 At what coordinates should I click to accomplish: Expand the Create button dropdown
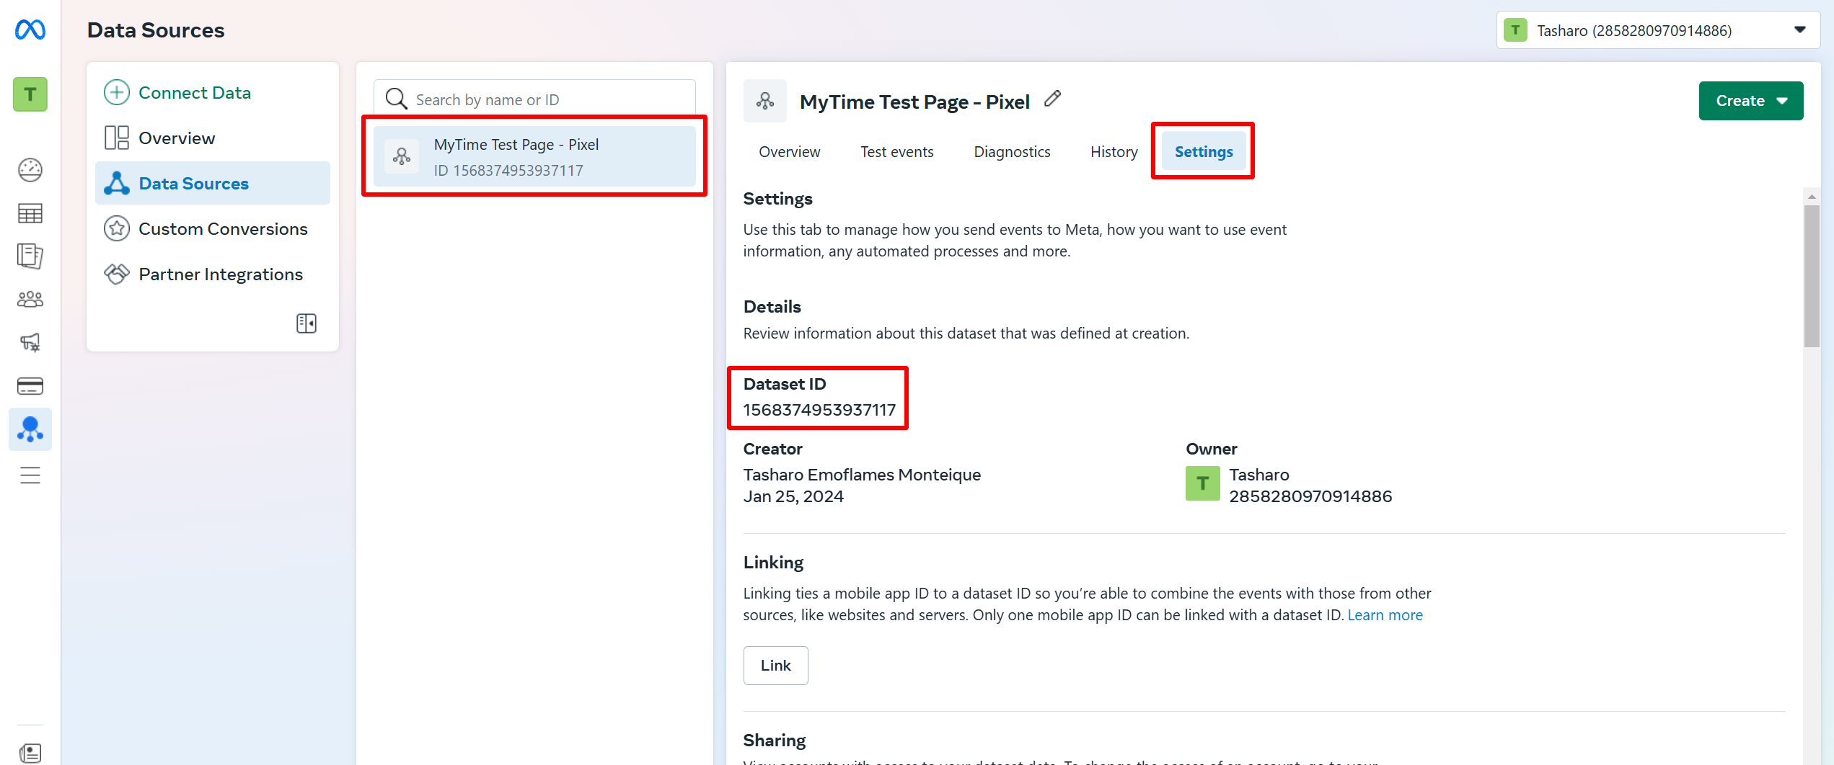click(x=1751, y=101)
